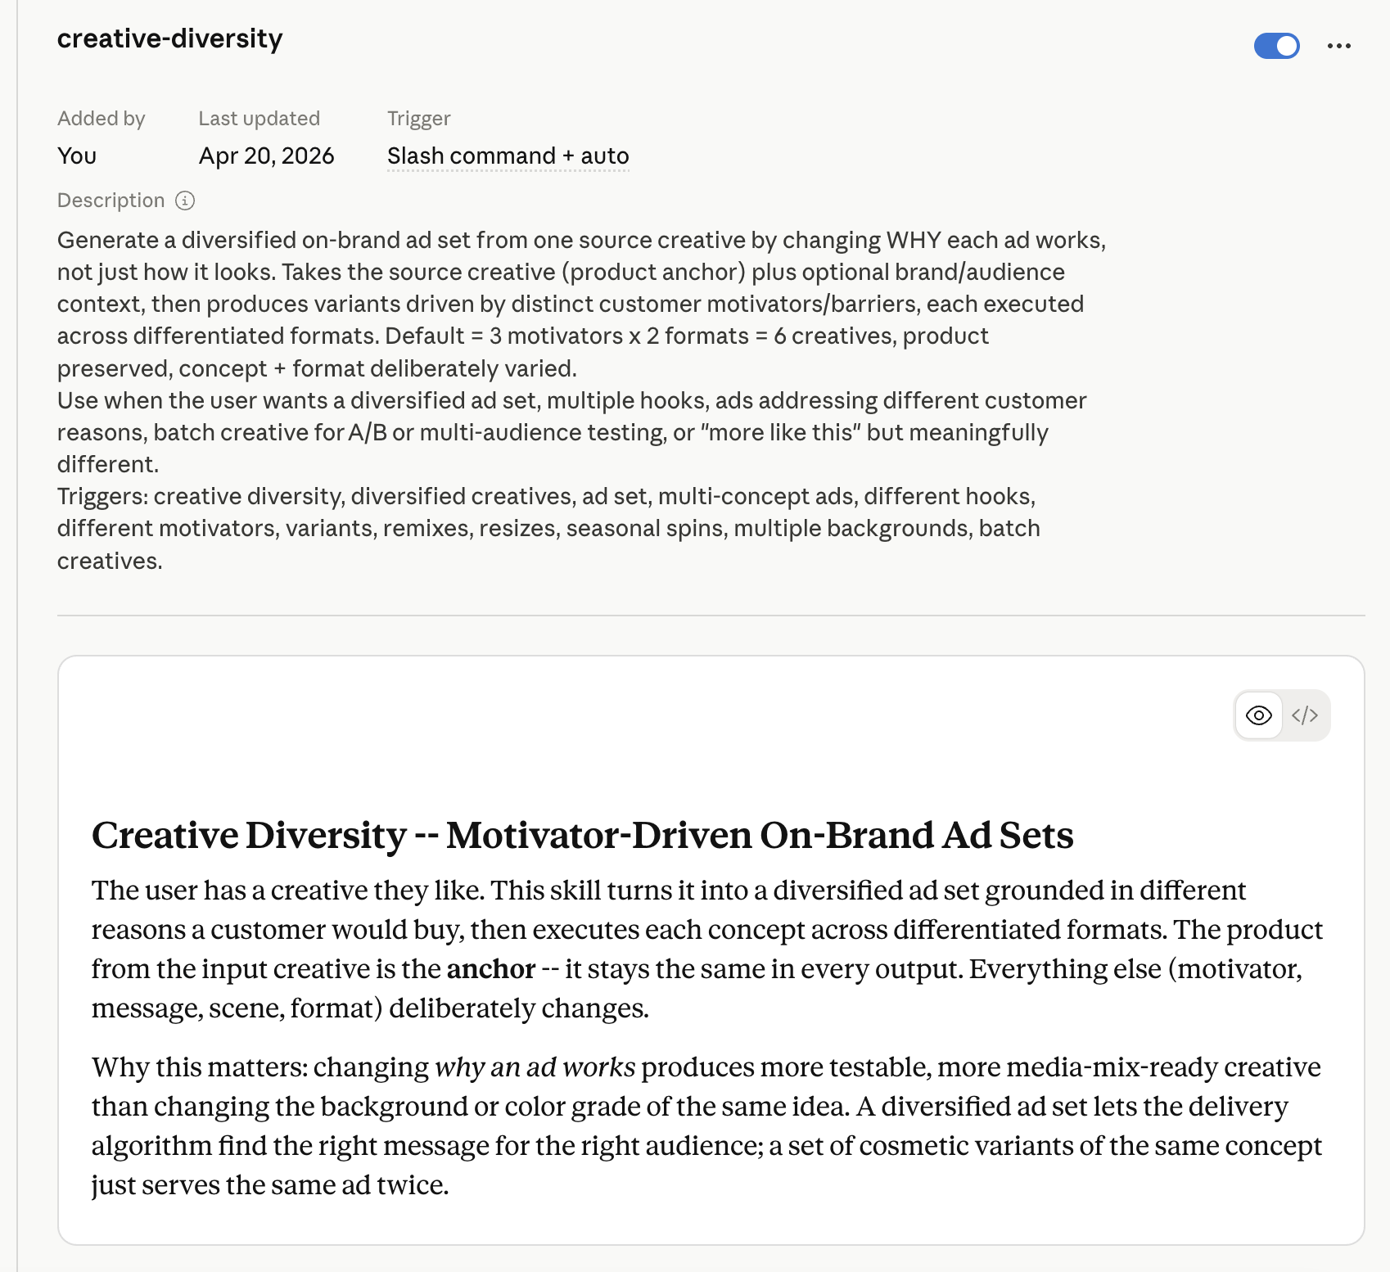Click the paragraph starting Why this matters

(x=706, y=1126)
